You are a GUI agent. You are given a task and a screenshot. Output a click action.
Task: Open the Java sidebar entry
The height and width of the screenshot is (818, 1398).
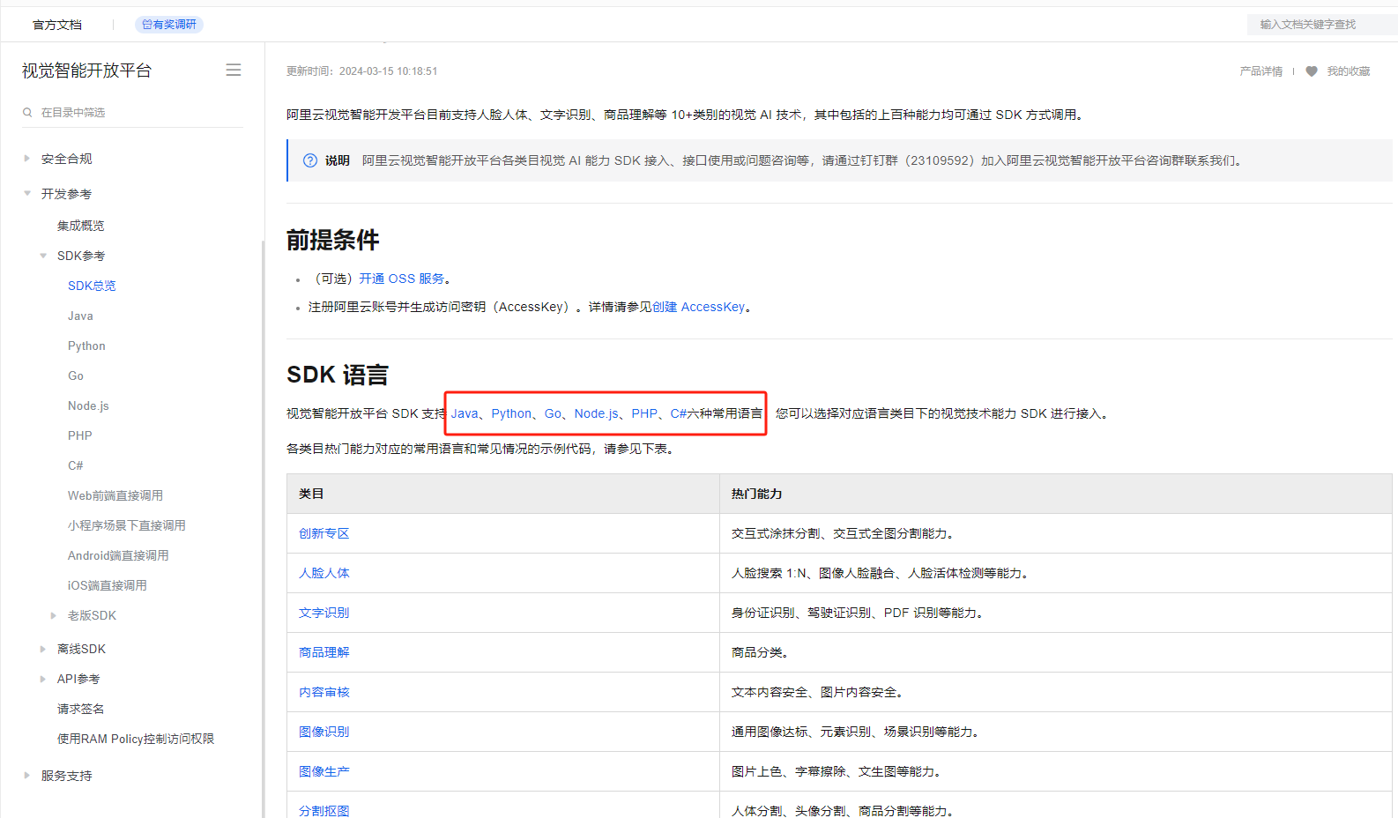coord(80,316)
